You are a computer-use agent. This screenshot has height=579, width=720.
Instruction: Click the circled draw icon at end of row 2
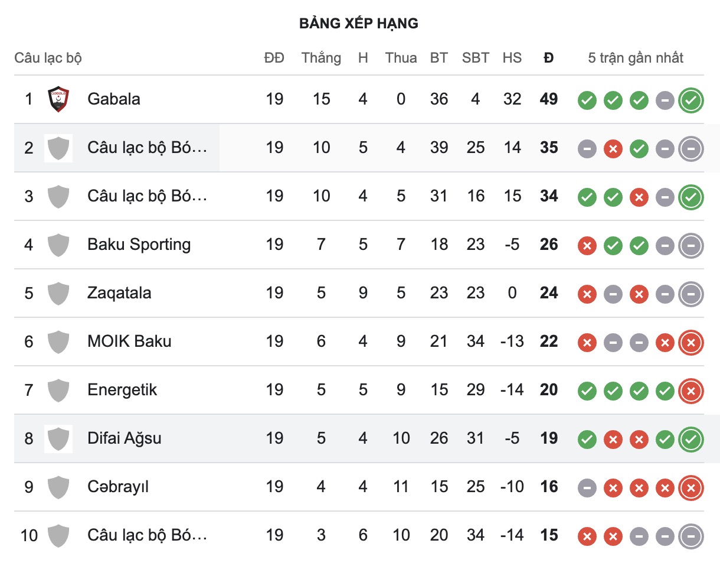point(690,149)
